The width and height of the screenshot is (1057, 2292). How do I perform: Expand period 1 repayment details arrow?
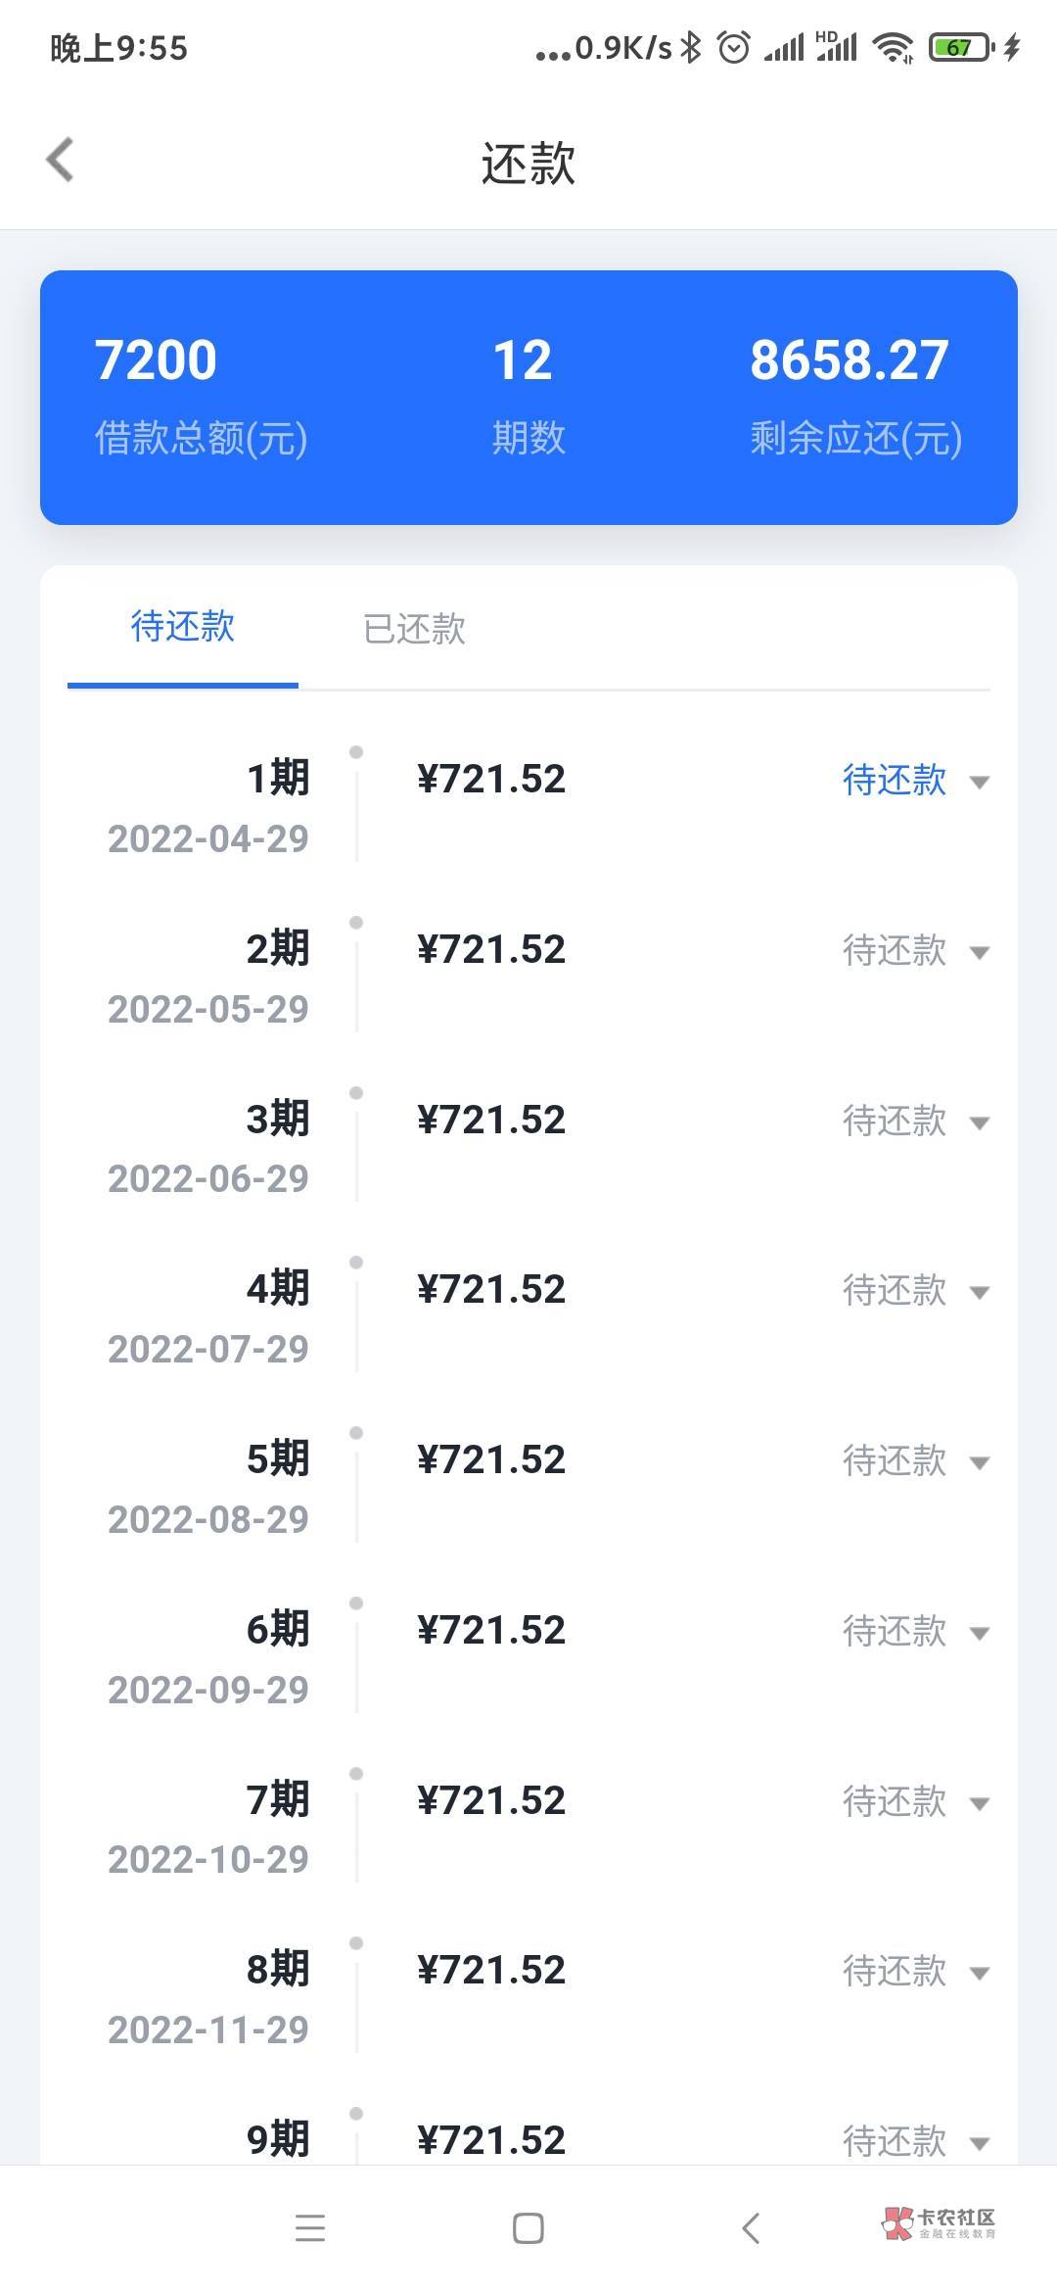click(x=979, y=782)
